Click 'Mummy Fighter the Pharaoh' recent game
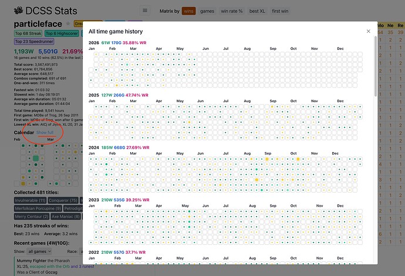 click(43, 261)
